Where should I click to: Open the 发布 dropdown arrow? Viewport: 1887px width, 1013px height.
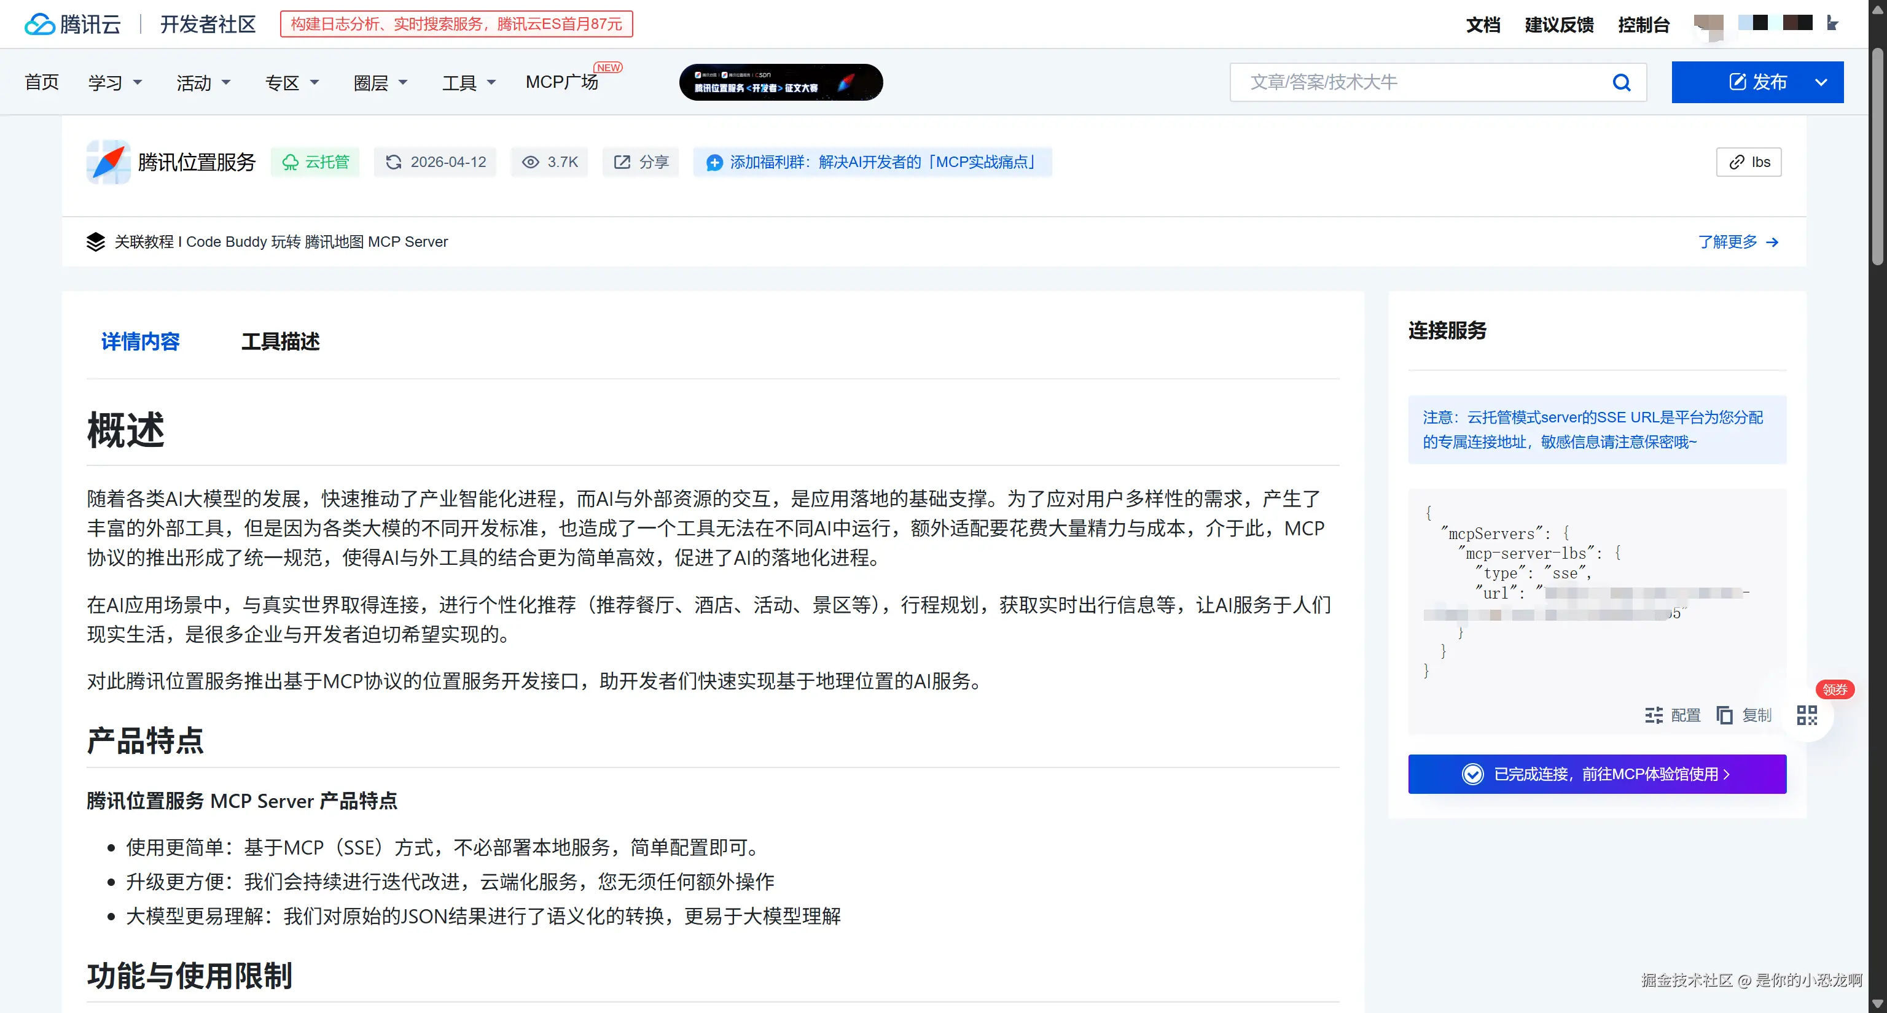tap(1820, 83)
